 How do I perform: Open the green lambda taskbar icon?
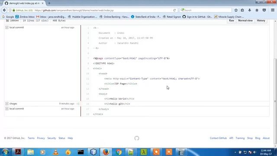(x=144, y=152)
